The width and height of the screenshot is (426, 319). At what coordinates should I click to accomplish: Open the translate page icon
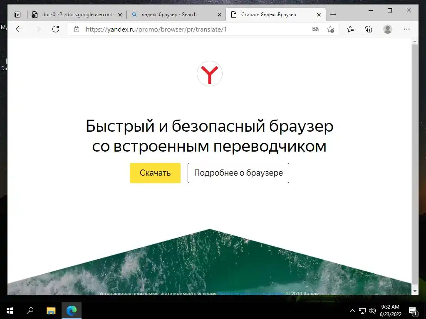click(x=315, y=29)
